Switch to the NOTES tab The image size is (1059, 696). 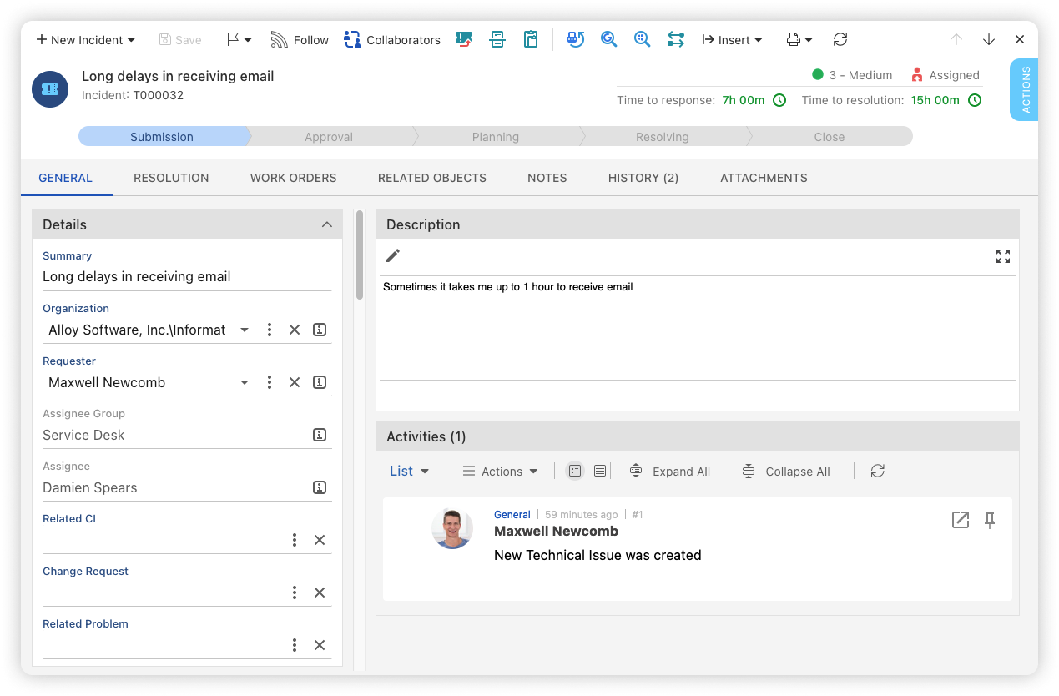[x=547, y=178]
